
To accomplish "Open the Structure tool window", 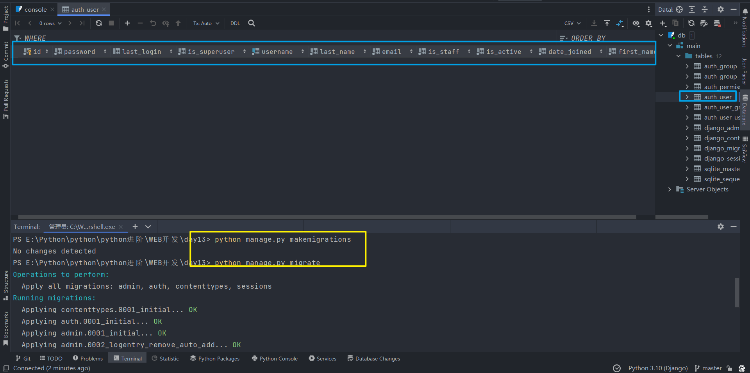I will pyautogui.click(x=5, y=285).
